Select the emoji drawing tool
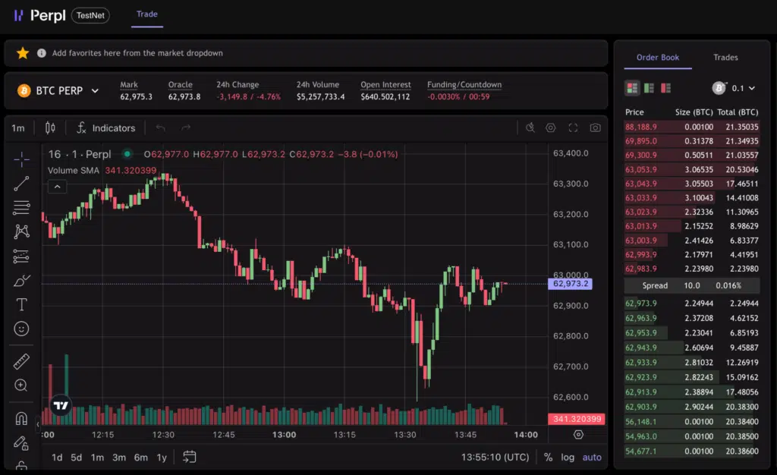 [20, 329]
